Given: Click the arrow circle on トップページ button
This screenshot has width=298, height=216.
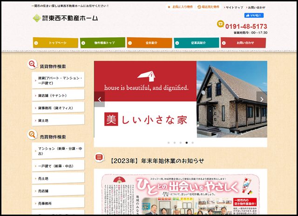Looking at the screenshot, I should point(36,43).
